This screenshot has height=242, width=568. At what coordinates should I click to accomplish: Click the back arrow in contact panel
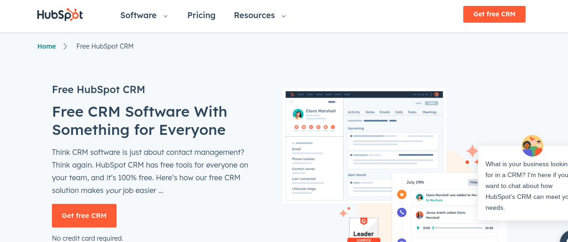pyautogui.click(x=291, y=102)
